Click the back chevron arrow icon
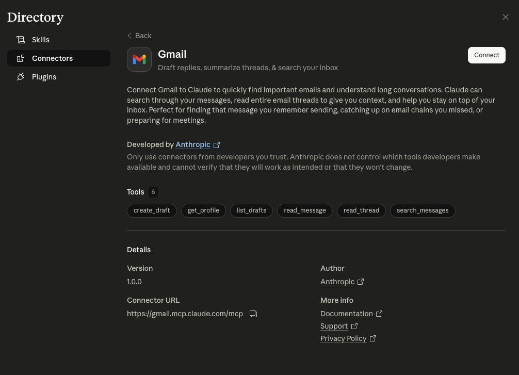Screen dimensions: 519x375 (129, 36)
